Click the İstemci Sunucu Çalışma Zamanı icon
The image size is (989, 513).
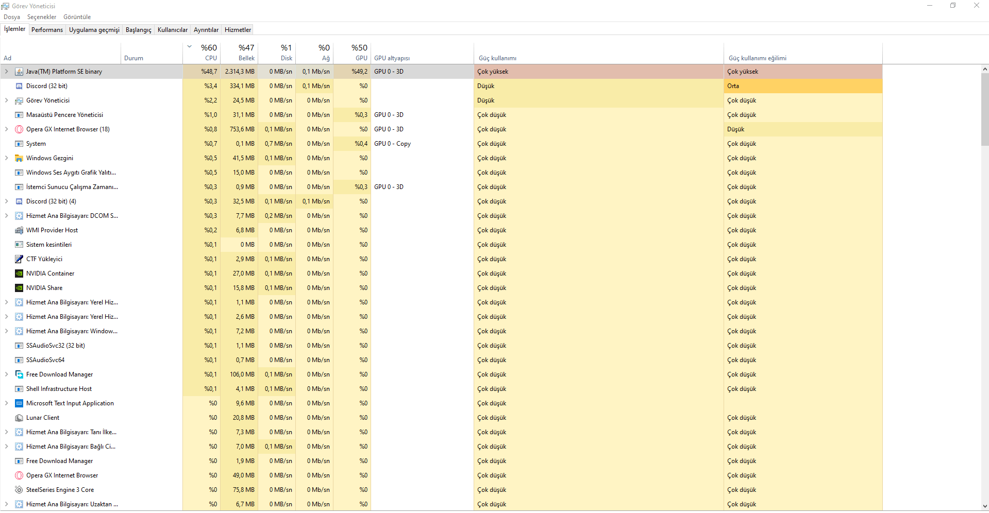click(19, 187)
